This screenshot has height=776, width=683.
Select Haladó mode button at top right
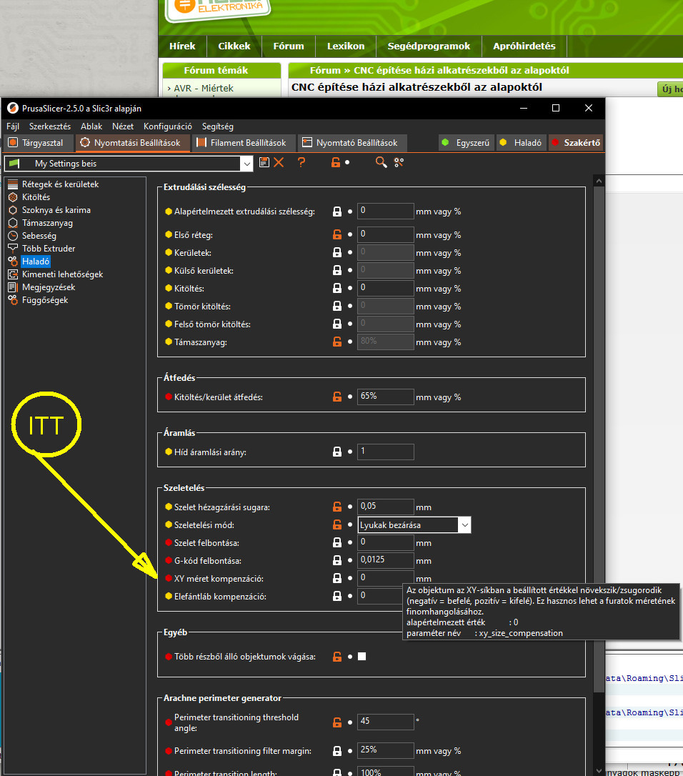pos(522,142)
